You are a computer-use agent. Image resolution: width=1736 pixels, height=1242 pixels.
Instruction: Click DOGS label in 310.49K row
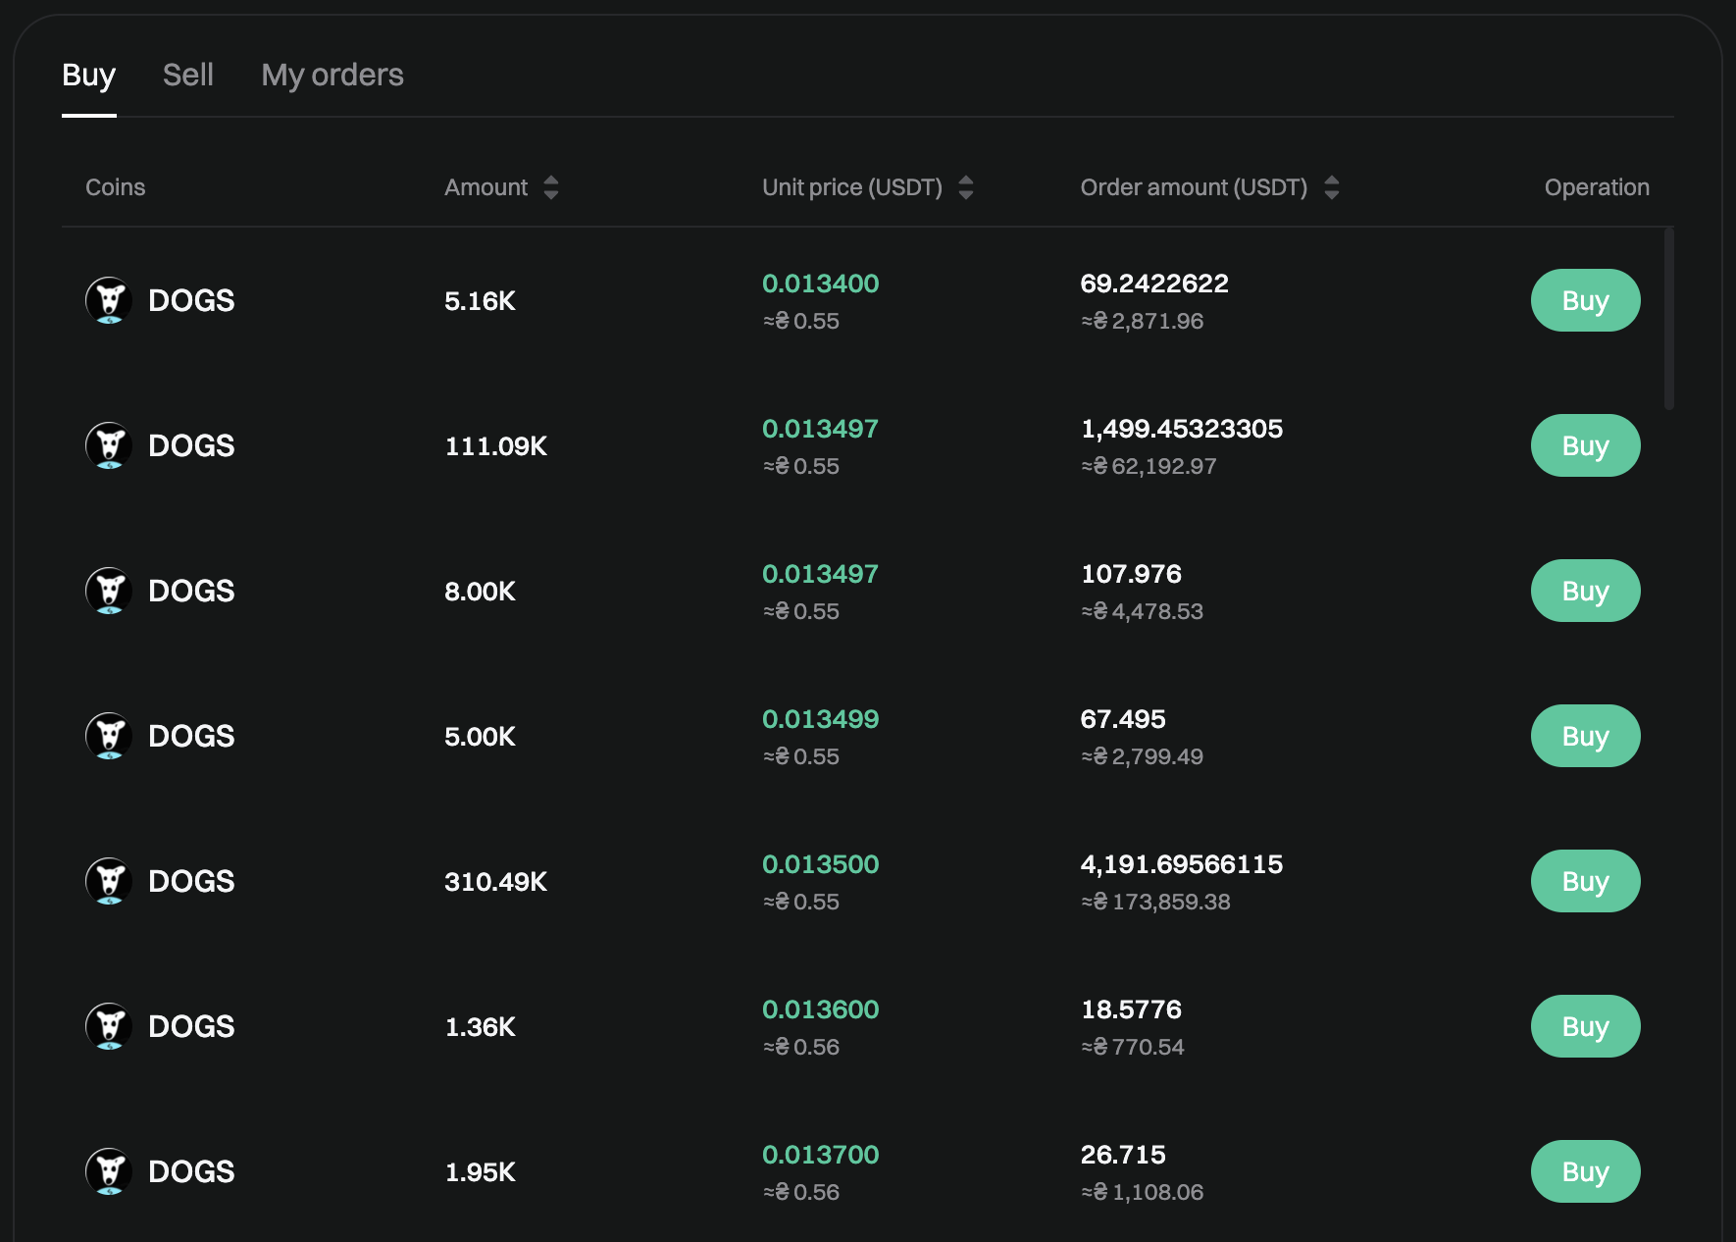[x=191, y=881]
